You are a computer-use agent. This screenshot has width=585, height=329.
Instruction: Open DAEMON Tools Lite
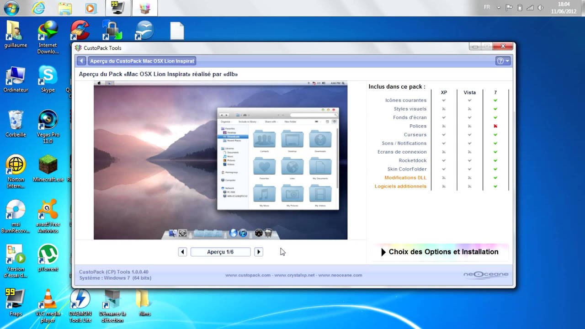click(x=80, y=306)
